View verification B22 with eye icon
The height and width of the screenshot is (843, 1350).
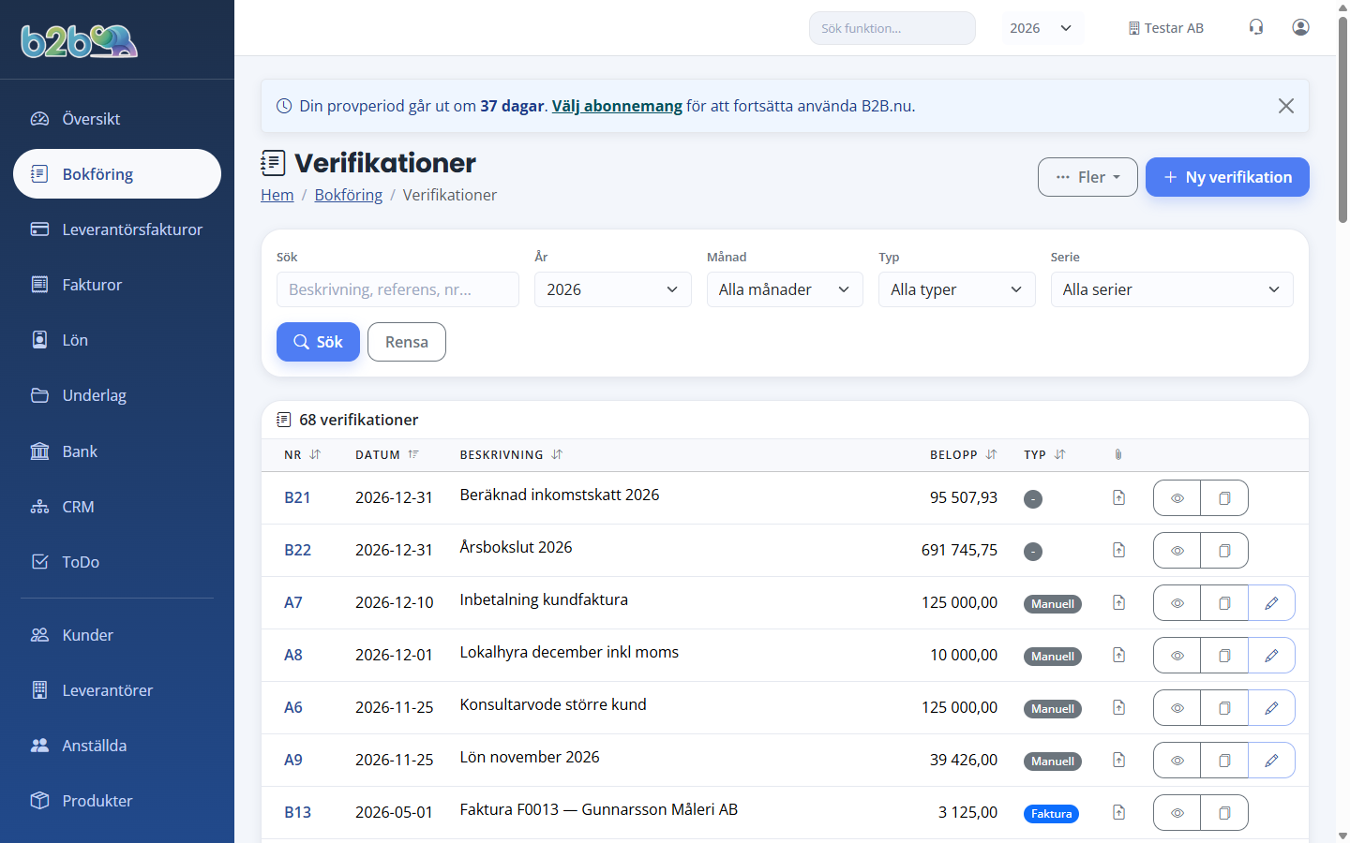[1177, 551]
